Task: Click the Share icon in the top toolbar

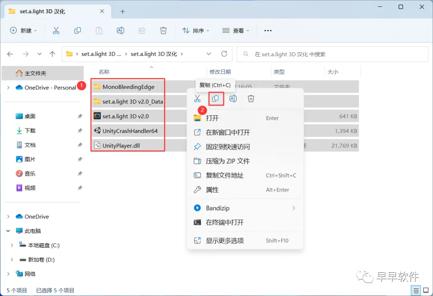Action: pos(142,31)
